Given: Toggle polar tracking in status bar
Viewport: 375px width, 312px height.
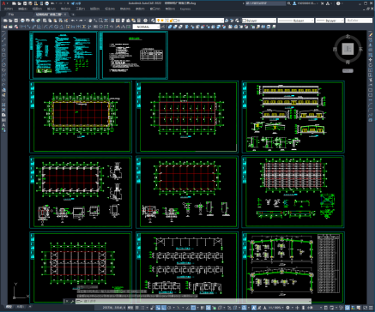Looking at the screenshot, I should coord(169,309).
